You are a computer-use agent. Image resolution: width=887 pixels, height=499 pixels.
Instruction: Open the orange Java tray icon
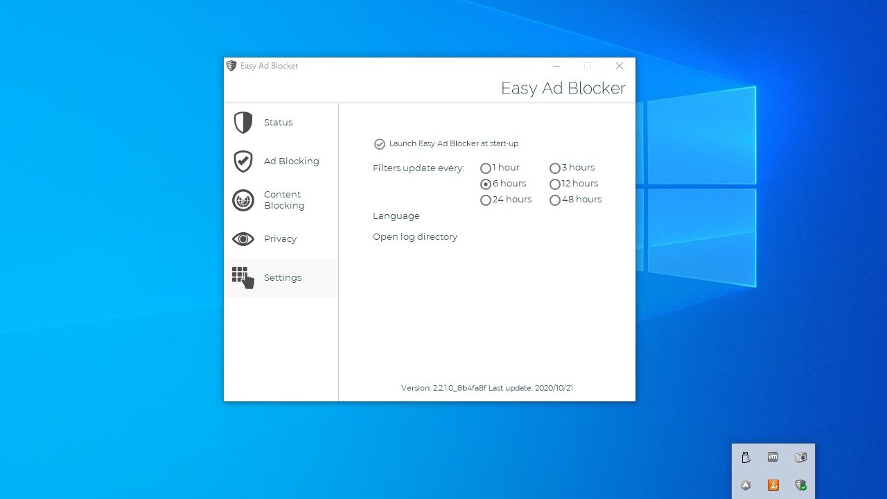pyautogui.click(x=773, y=485)
